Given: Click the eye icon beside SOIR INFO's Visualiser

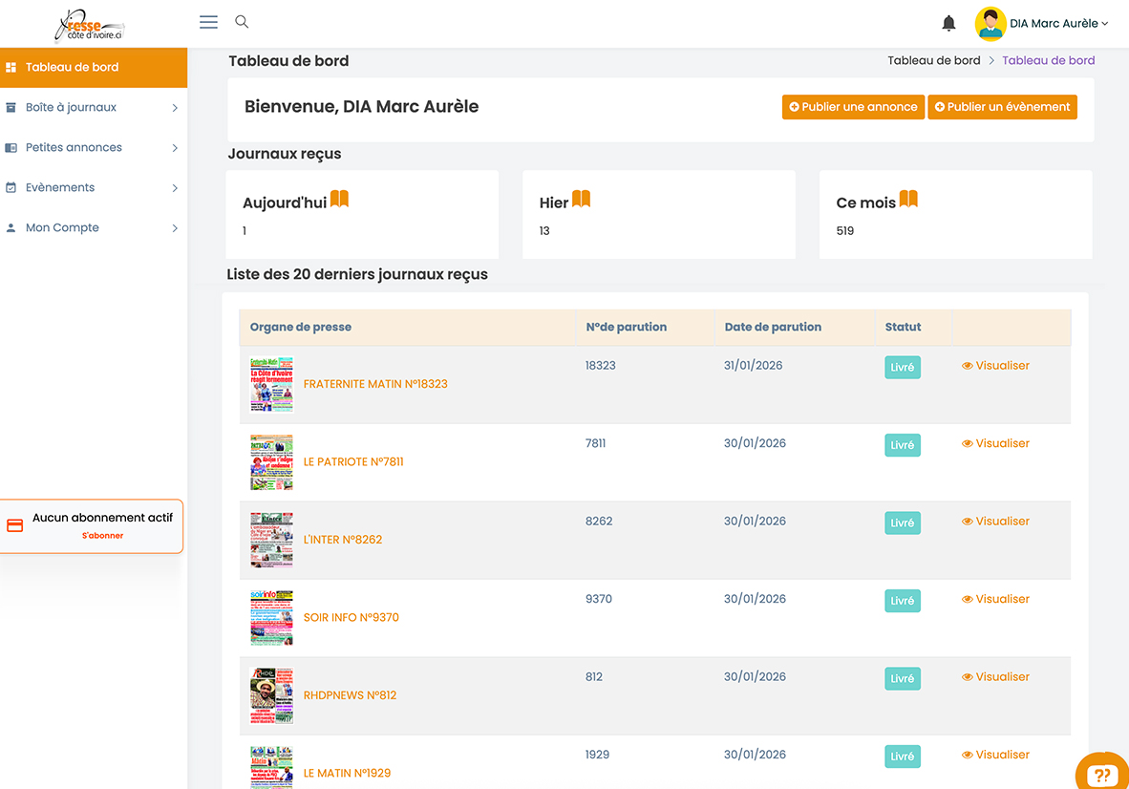Looking at the screenshot, I should 968,600.
